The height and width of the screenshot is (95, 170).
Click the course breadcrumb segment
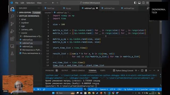coord(48,13)
